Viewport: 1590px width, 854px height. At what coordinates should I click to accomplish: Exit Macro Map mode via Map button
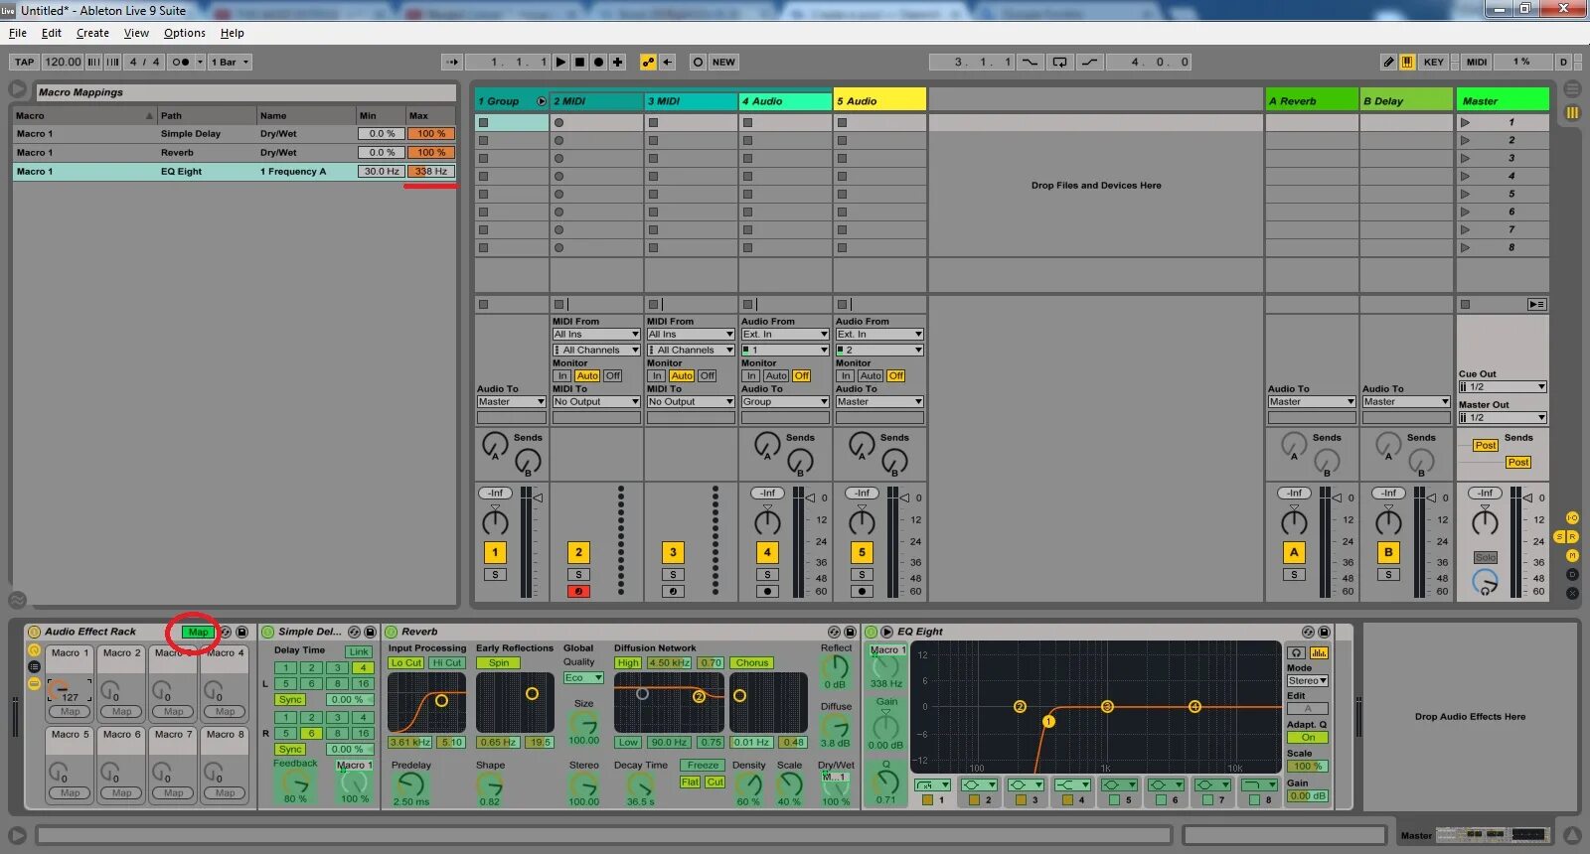[x=199, y=632]
